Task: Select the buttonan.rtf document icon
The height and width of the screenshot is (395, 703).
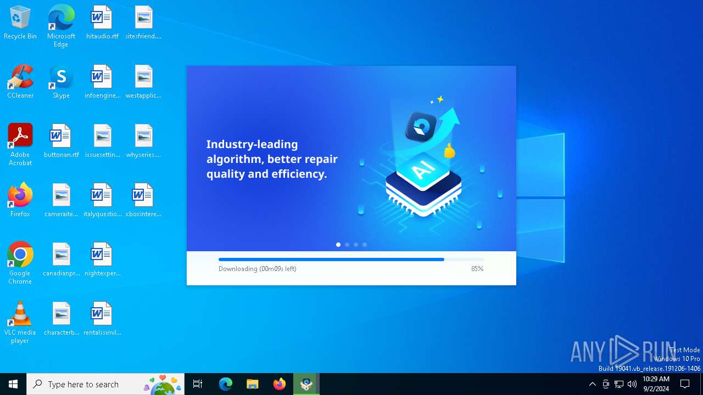Action: 61,142
